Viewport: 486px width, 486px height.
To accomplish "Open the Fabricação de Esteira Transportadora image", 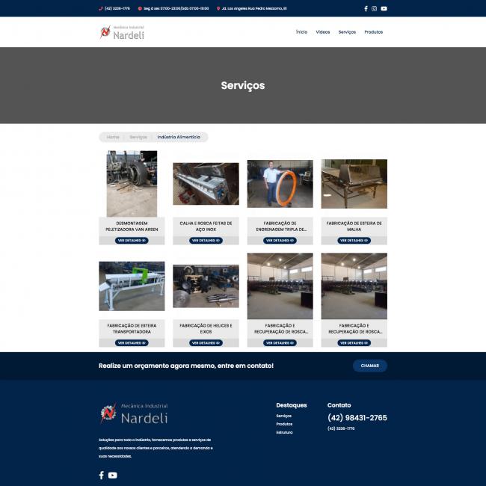I will [x=132, y=286].
